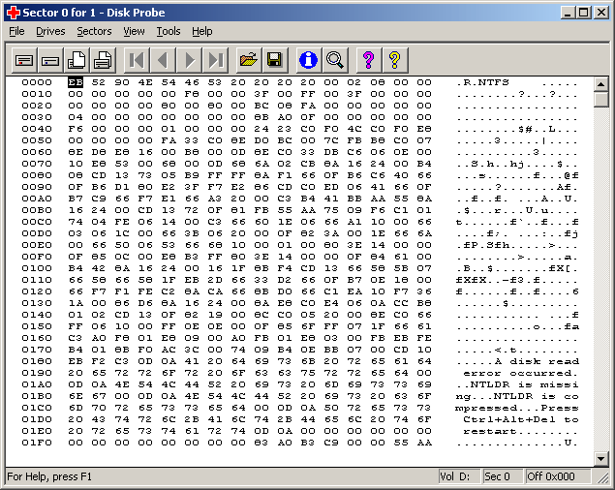The width and height of the screenshot is (615, 490).
Task: Click the ASCII text 'mpressed...Press'
Action: click(x=517, y=408)
